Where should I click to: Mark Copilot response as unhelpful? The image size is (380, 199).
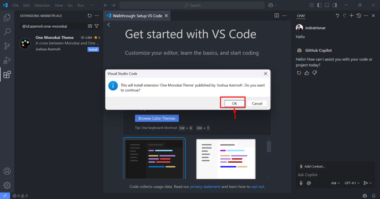[x=315, y=73]
